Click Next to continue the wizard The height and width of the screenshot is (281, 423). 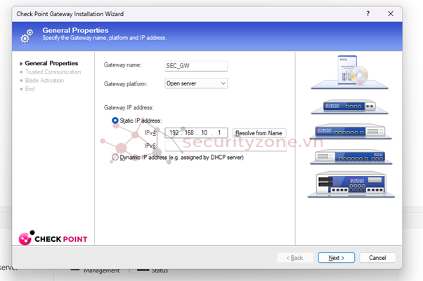[x=336, y=258]
